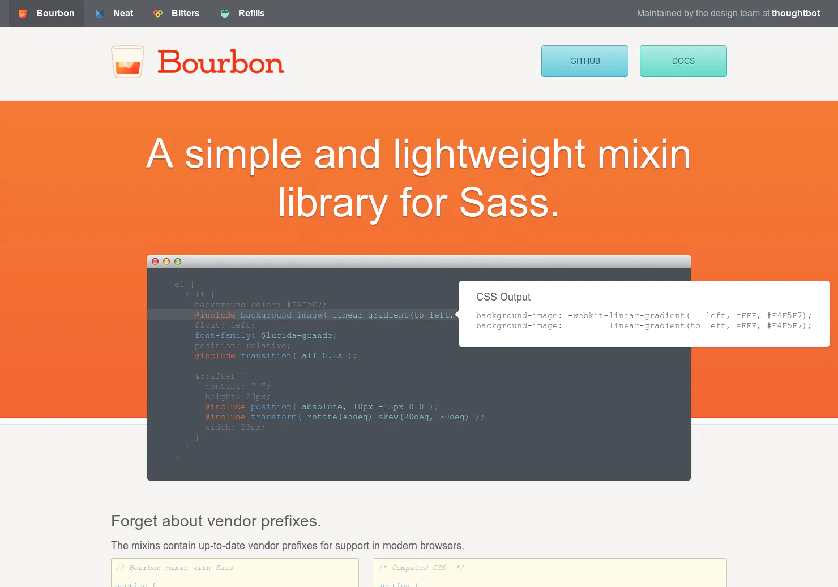Click the green dot in code window titlebar
This screenshot has height=587, width=838.
178,262
